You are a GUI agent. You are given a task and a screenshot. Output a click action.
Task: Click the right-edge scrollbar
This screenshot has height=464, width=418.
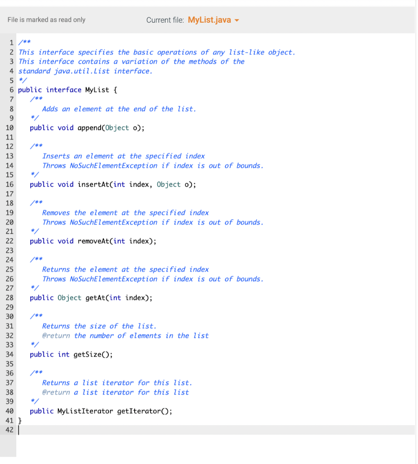415,181
